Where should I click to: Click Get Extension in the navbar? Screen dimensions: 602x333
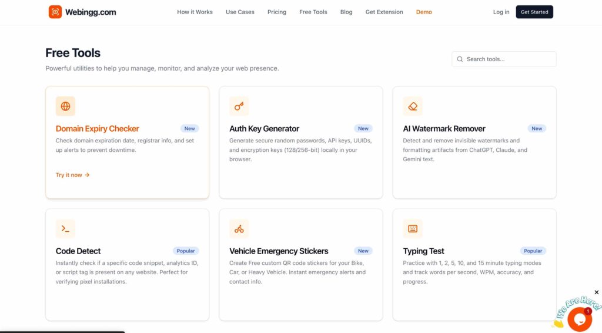[384, 12]
